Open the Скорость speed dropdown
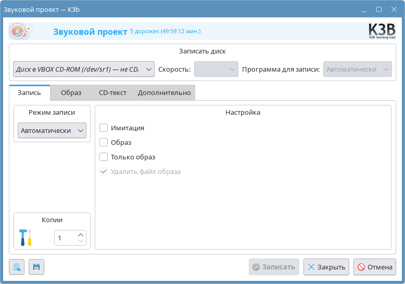The height and width of the screenshot is (284, 405). point(216,69)
